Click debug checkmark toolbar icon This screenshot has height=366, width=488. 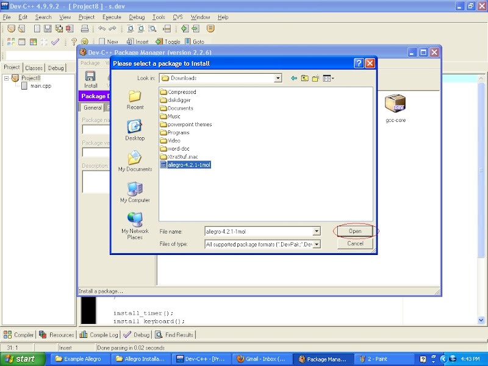(x=55, y=41)
